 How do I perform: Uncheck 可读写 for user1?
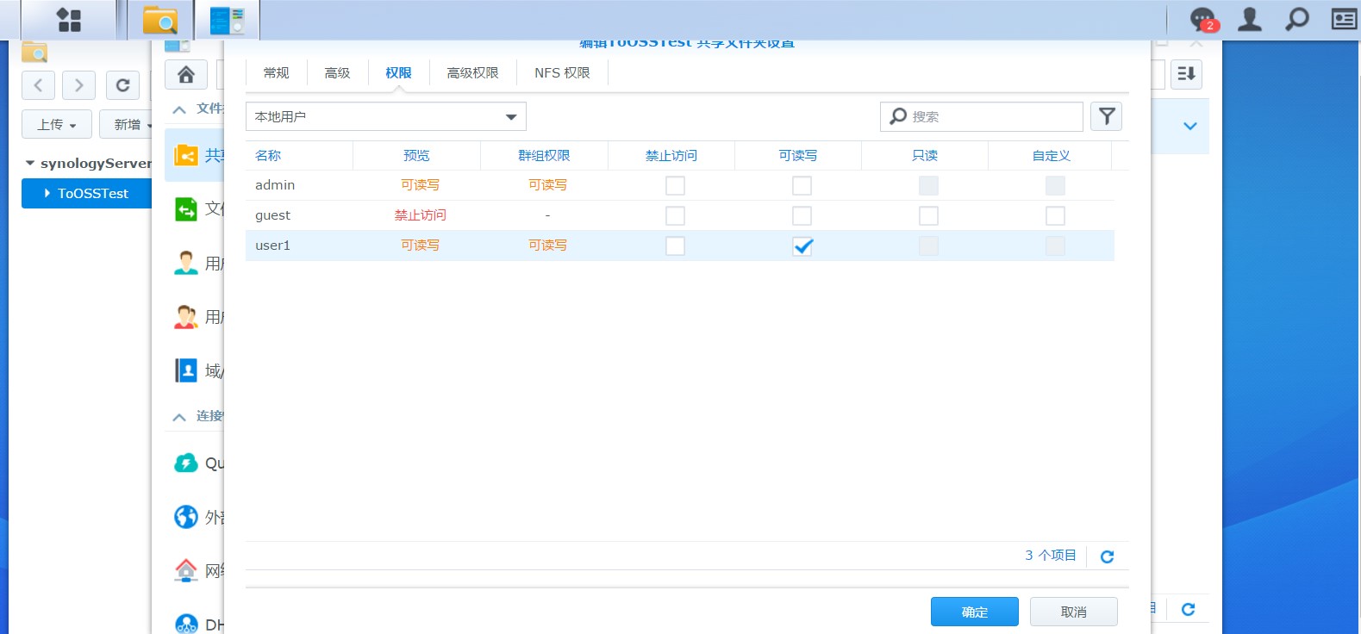tap(802, 246)
